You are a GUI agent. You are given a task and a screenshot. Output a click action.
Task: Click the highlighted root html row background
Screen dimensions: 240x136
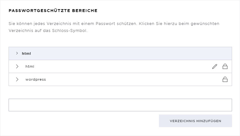(x=120, y=53)
